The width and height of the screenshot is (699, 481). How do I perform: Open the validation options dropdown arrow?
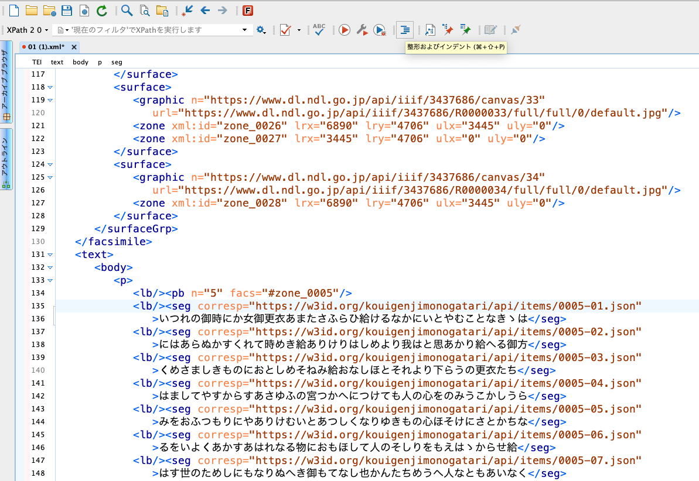click(x=299, y=30)
